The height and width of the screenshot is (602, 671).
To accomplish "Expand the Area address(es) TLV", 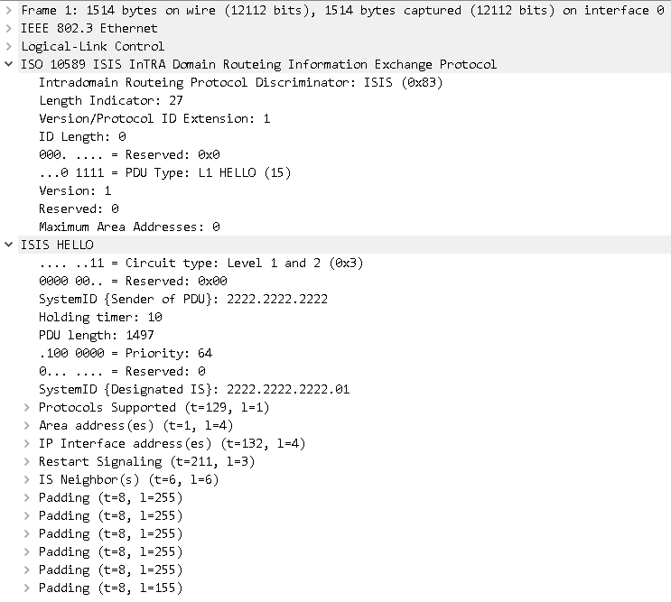I will pyautogui.click(x=27, y=425).
